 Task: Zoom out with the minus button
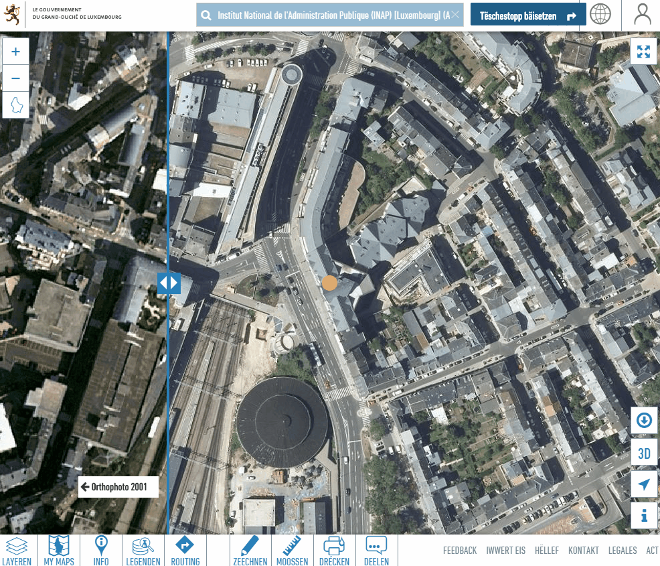[16, 78]
